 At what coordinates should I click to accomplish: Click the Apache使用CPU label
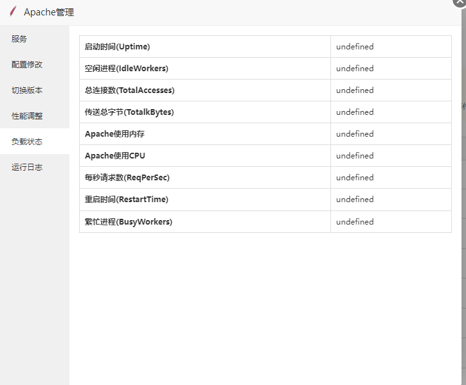(x=114, y=156)
